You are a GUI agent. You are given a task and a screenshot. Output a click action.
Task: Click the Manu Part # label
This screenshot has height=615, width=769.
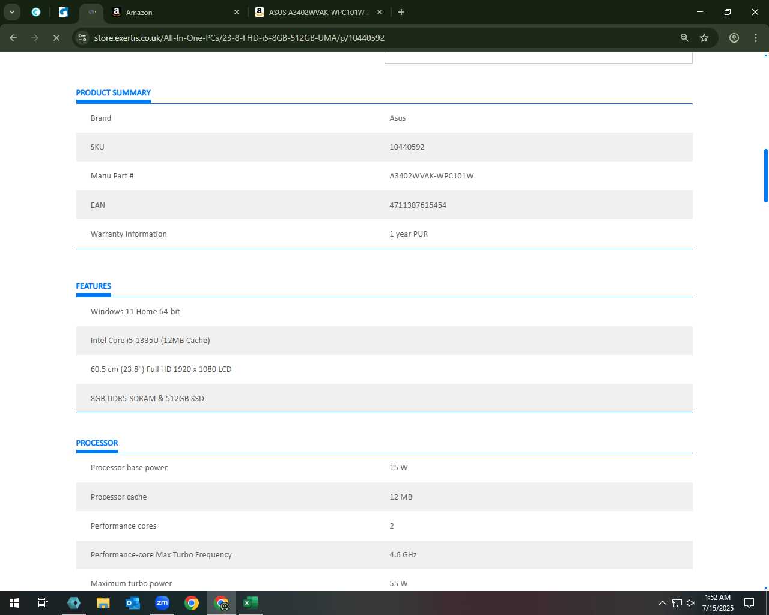coord(112,175)
